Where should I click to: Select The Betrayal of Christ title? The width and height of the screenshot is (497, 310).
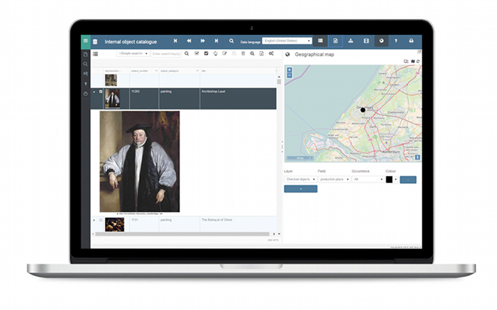click(x=217, y=220)
